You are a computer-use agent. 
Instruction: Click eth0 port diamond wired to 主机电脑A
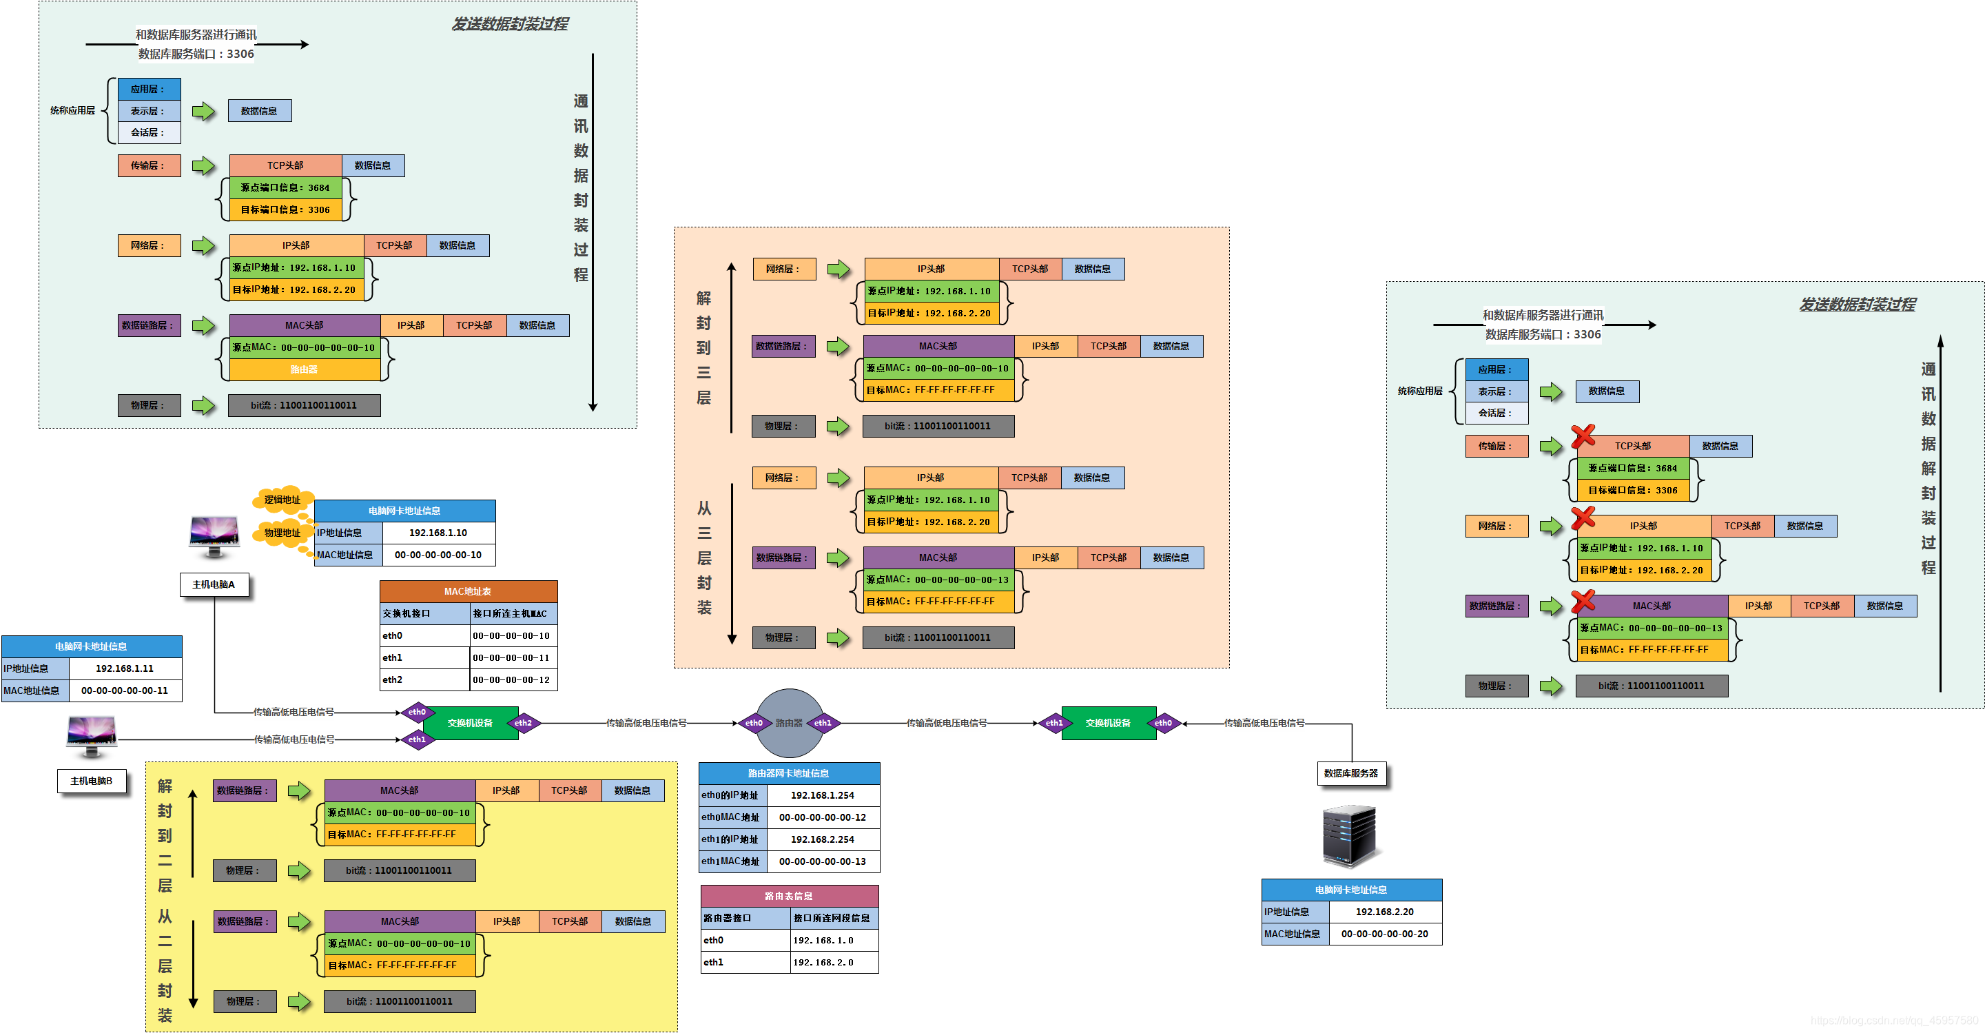(x=417, y=712)
